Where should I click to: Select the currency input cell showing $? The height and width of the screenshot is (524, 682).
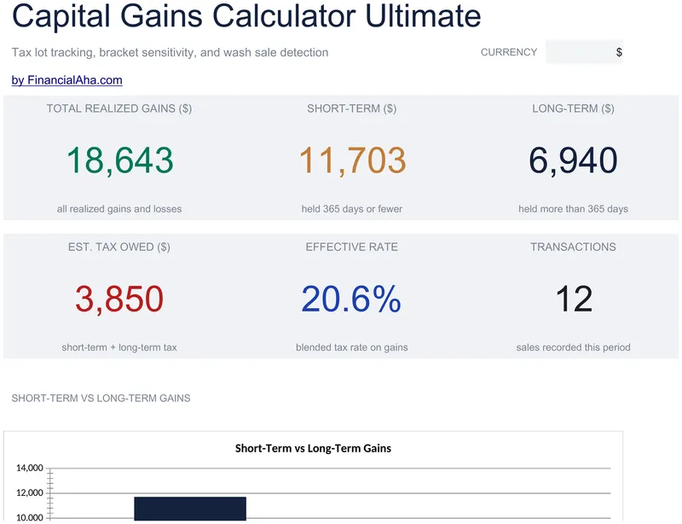[584, 52]
